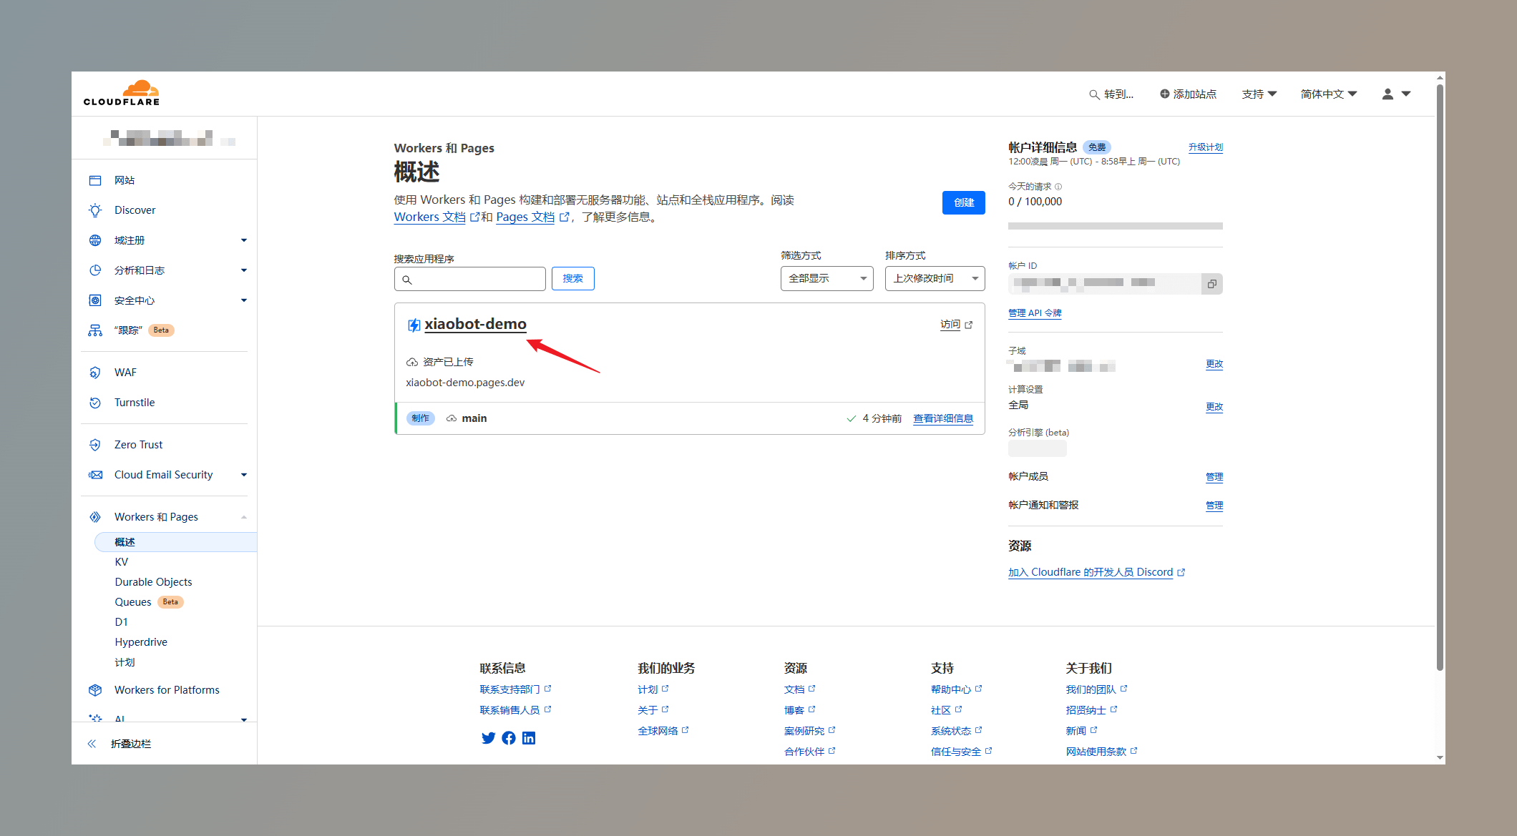Image resolution: width=1517 pixels, height=836 pixels.
Task: Click the Zero Trust icon
Action: tap(95, 445)
